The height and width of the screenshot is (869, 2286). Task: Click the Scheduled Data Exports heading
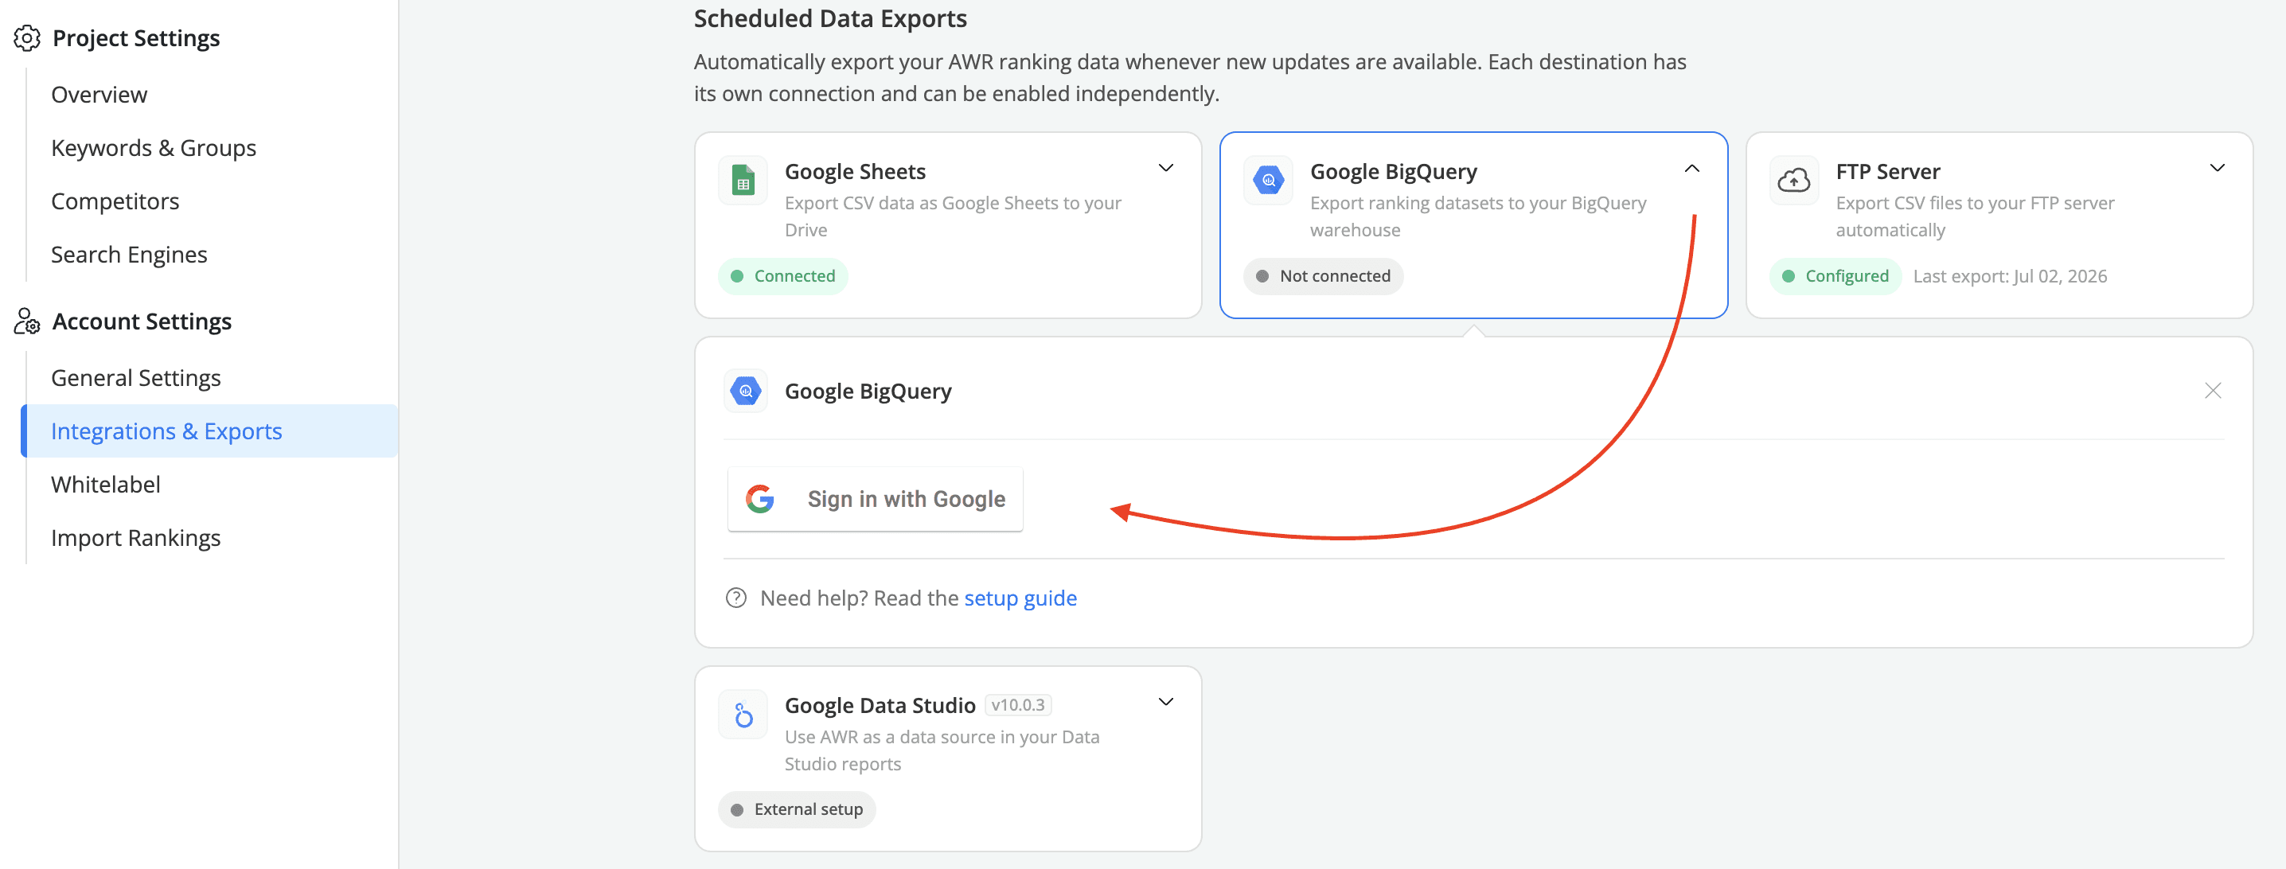831,18
